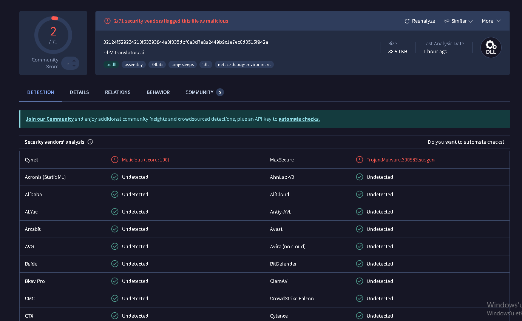Click the Undetected check icon for Alibaba
This screenshot has width=522, height=321.
click(115, 194)
